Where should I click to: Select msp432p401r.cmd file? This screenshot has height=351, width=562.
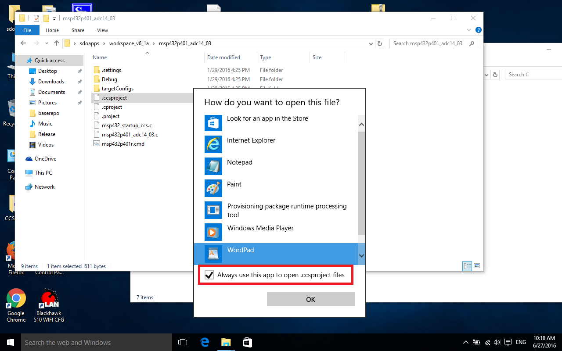[123, 144]
